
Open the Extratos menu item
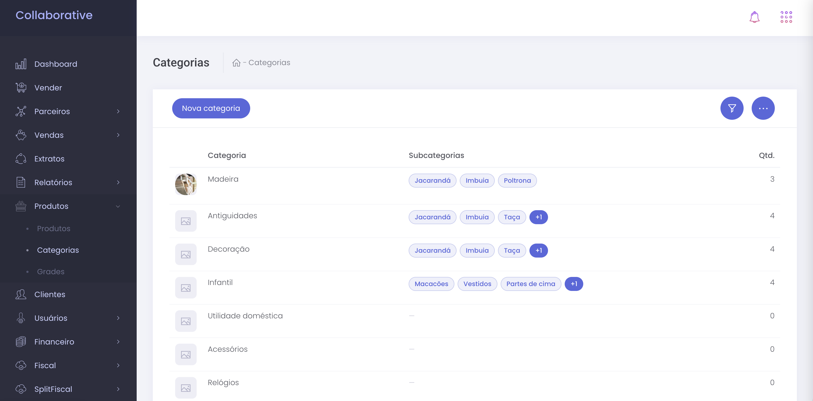[50, 159]
